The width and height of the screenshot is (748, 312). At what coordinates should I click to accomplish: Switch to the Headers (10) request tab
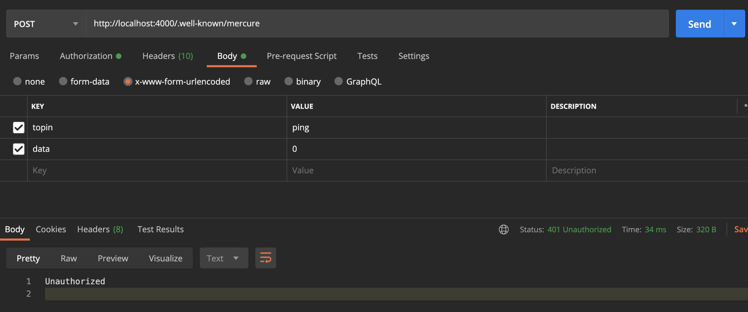tap(168, 56)
